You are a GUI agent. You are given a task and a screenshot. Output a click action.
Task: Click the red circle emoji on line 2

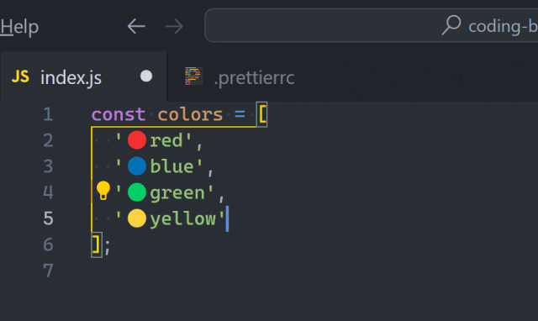coord(137,140)
